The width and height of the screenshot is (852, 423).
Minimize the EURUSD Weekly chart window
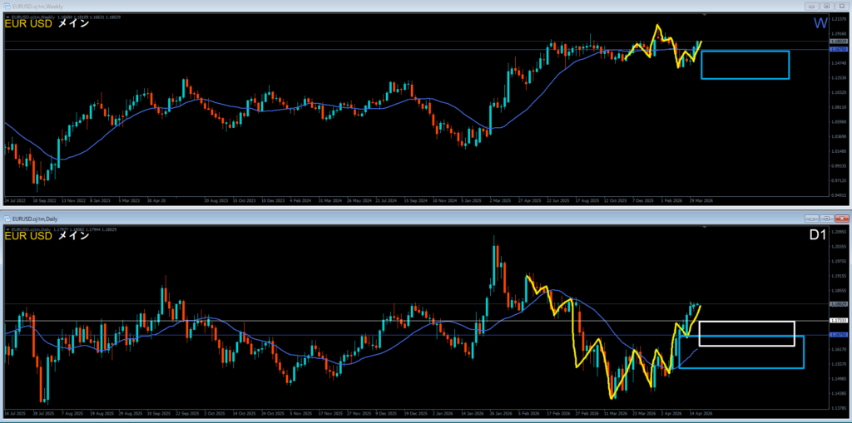point(814,6)
